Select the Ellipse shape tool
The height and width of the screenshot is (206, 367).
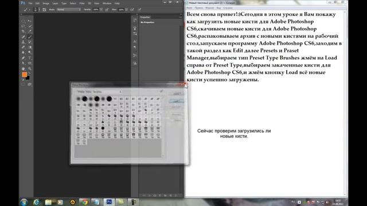point(30,63)
